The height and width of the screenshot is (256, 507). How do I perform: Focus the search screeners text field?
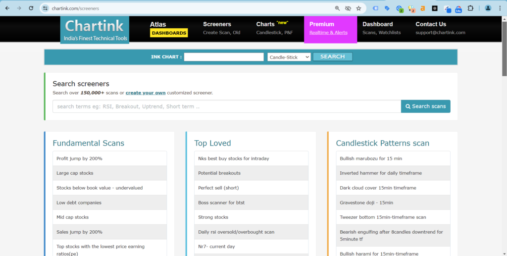click(227, 106)
